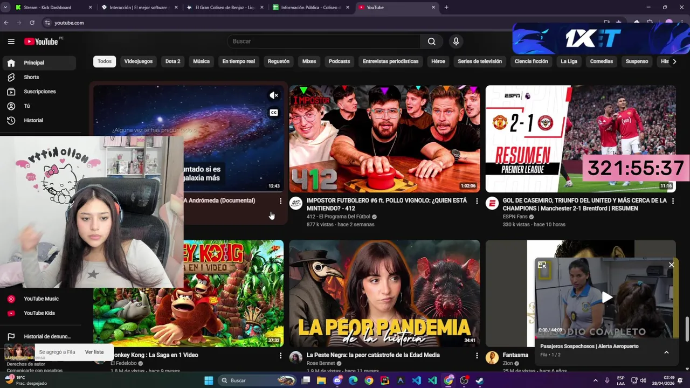
Task: Open the Manchester United 2-1 thumbnail
Action: 581,138
